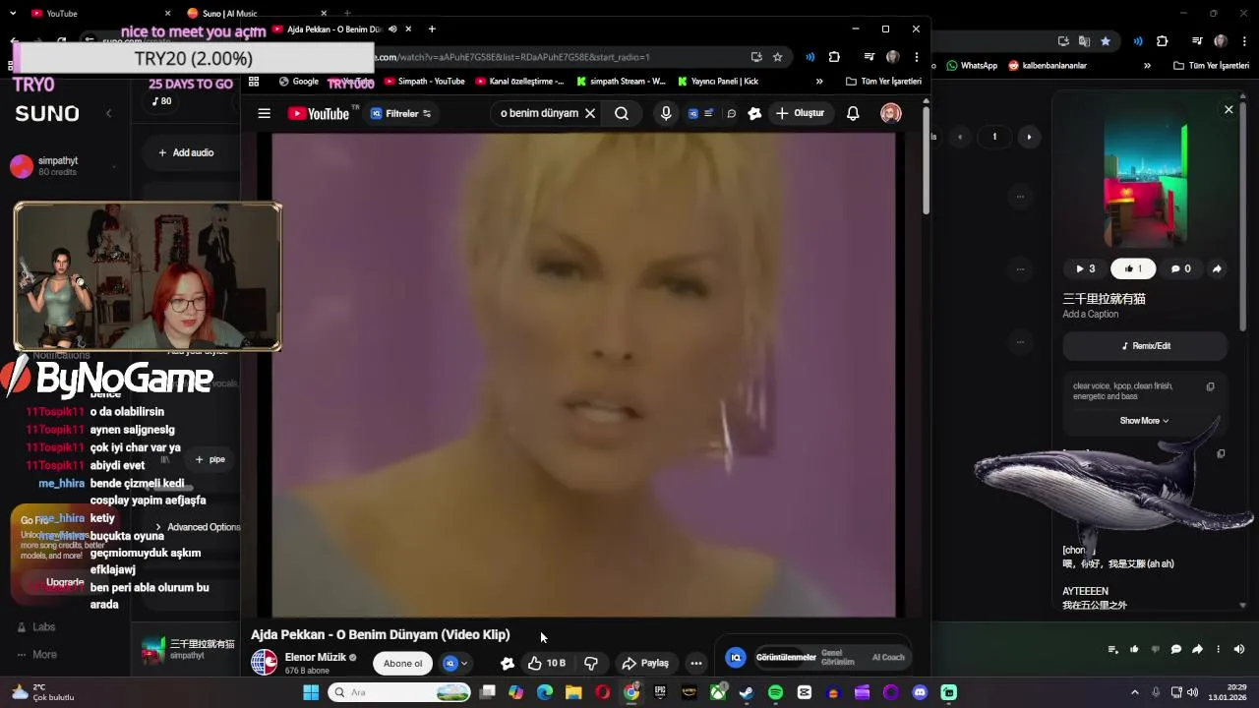The width and height of the screenshot is (1259, 708).
Task: Select the AI Coach tab
Action: (x=888, y=657)
